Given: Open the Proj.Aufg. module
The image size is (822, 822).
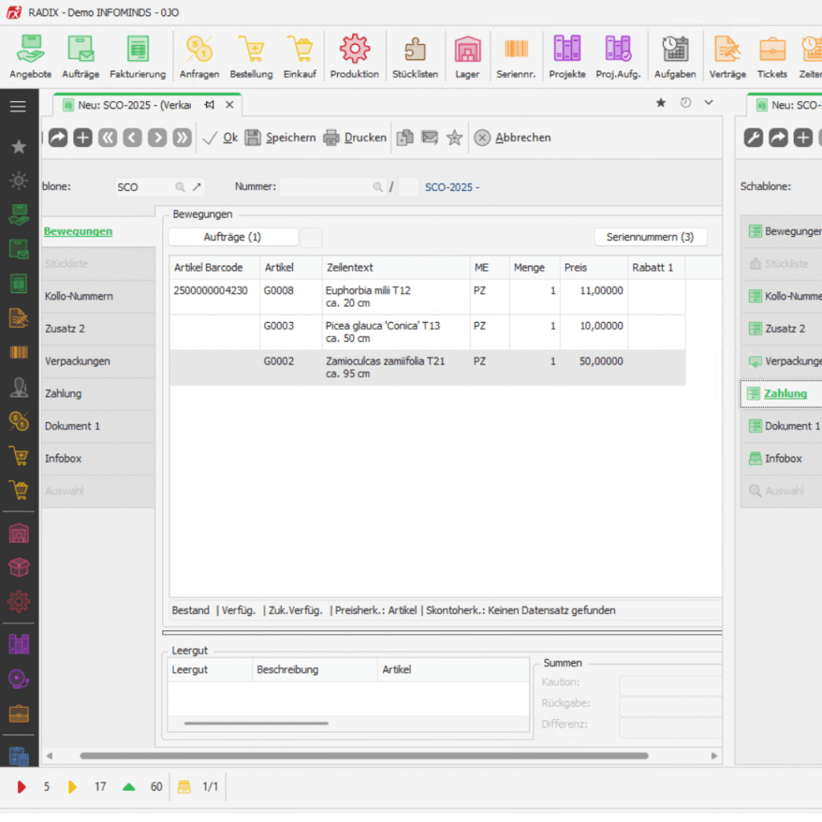Looking at the screenshot, I should click(x=618, y=57).
